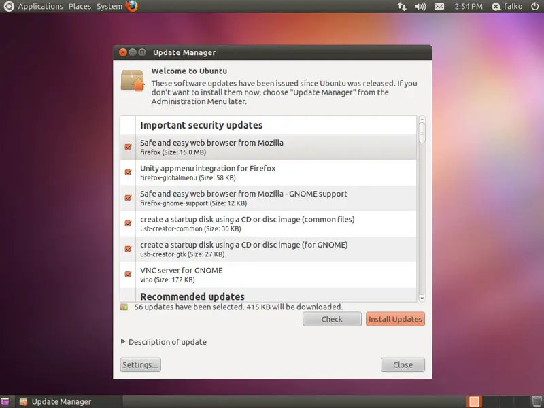Screen dimensions: 544x408
Task: Click the Update Manager title bar
Action: (273, 52)
